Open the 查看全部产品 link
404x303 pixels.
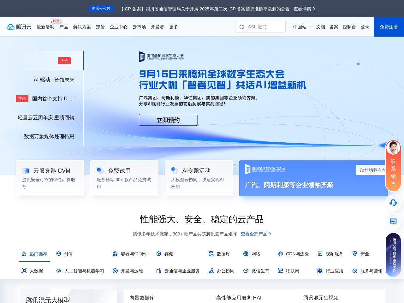click(x=256, y=234)
